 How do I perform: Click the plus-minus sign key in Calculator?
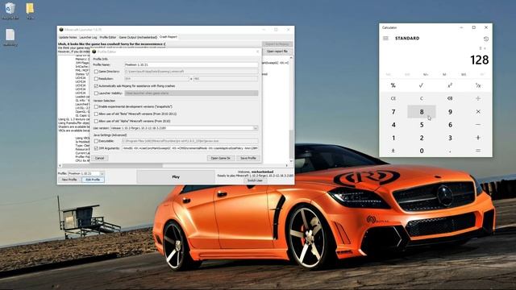pos(393,151)
